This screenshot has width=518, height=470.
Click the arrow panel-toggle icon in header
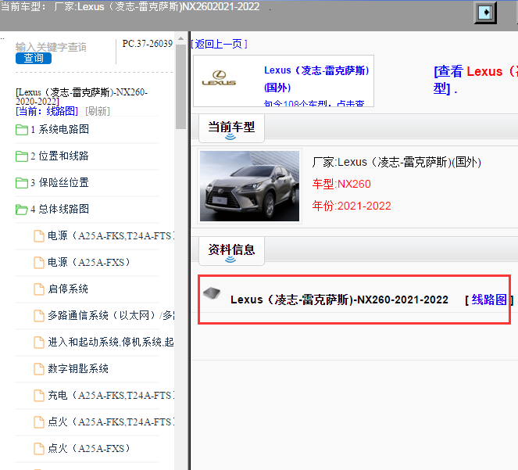pyautogui.click(x=485, y=13)
